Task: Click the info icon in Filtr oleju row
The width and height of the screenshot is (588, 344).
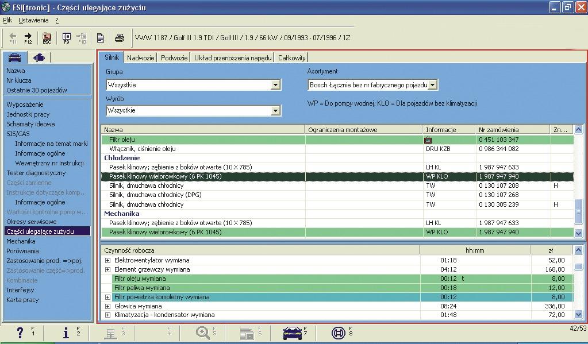Action: coord(428,140)
